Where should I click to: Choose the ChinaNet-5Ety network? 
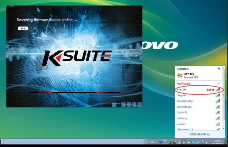[x=198, y=107]
